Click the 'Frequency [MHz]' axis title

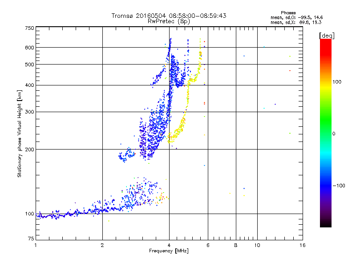pos(169,251)
